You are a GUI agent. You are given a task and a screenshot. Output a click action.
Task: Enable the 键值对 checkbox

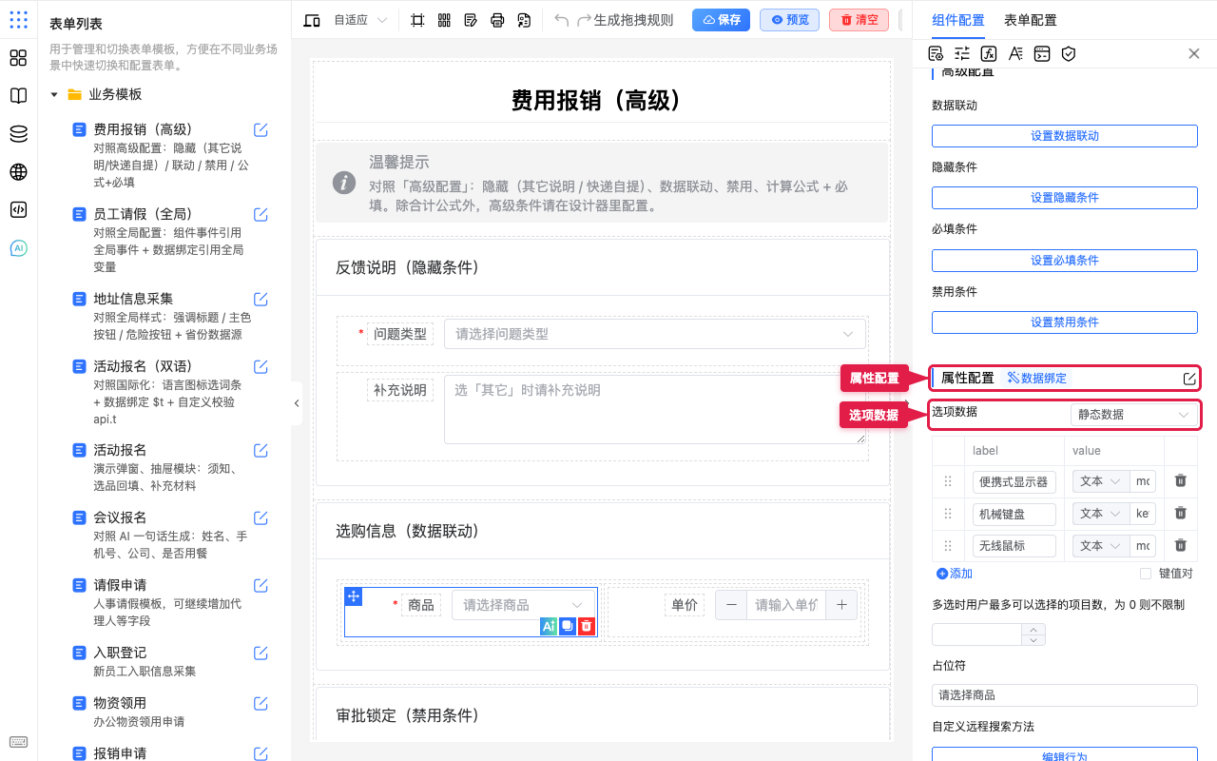1146,574
